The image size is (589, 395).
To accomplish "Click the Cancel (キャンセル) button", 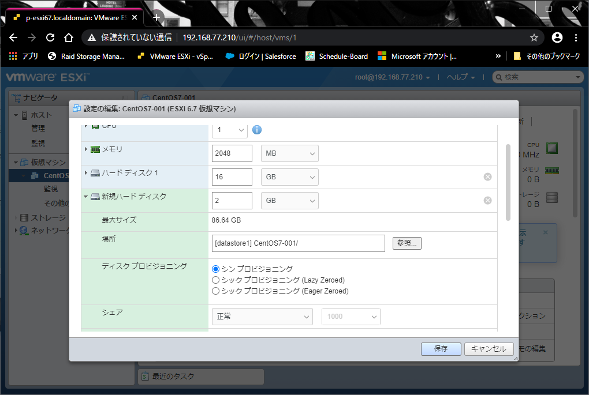I will click(489, 349).
